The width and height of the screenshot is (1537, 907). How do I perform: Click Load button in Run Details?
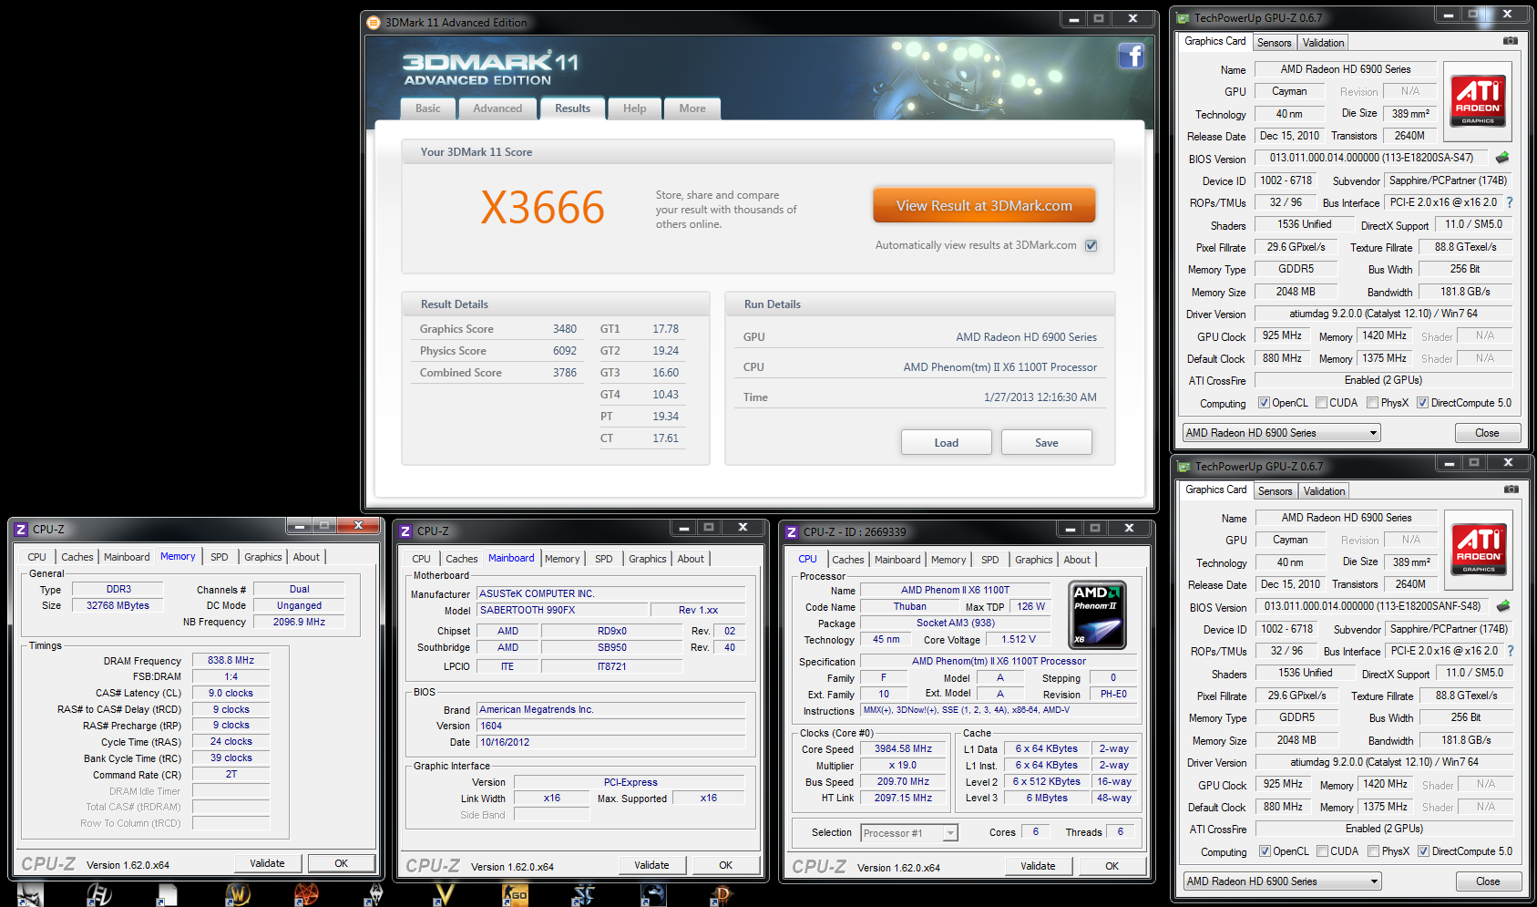[947, 443]
